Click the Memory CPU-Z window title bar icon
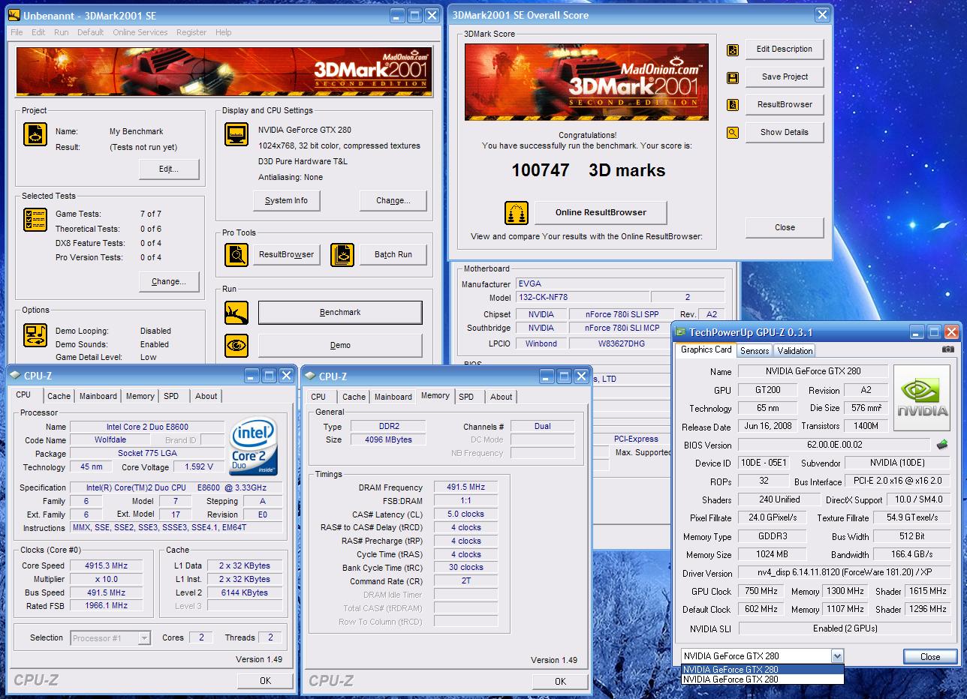 point(310,376)
